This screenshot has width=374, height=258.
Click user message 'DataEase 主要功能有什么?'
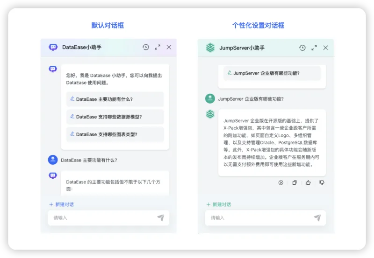click(89, 160)
